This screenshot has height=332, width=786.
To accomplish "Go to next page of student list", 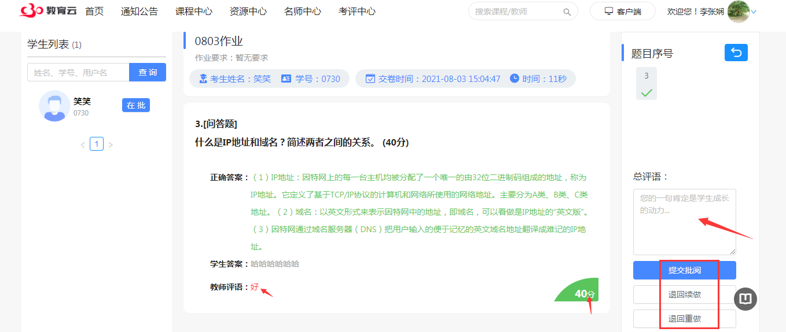I will (111, 145).
